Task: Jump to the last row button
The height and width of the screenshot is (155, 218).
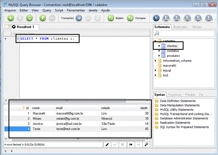Action: (138, 145)
